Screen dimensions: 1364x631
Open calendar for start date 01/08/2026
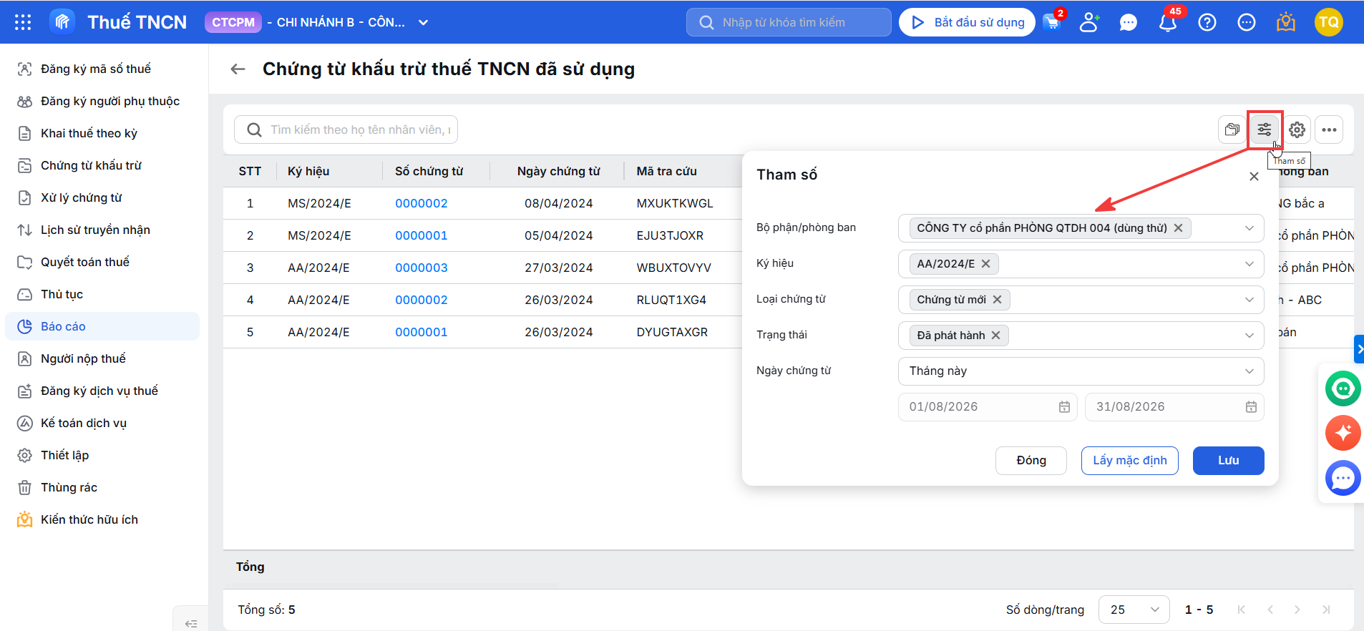click(1064, 406)
